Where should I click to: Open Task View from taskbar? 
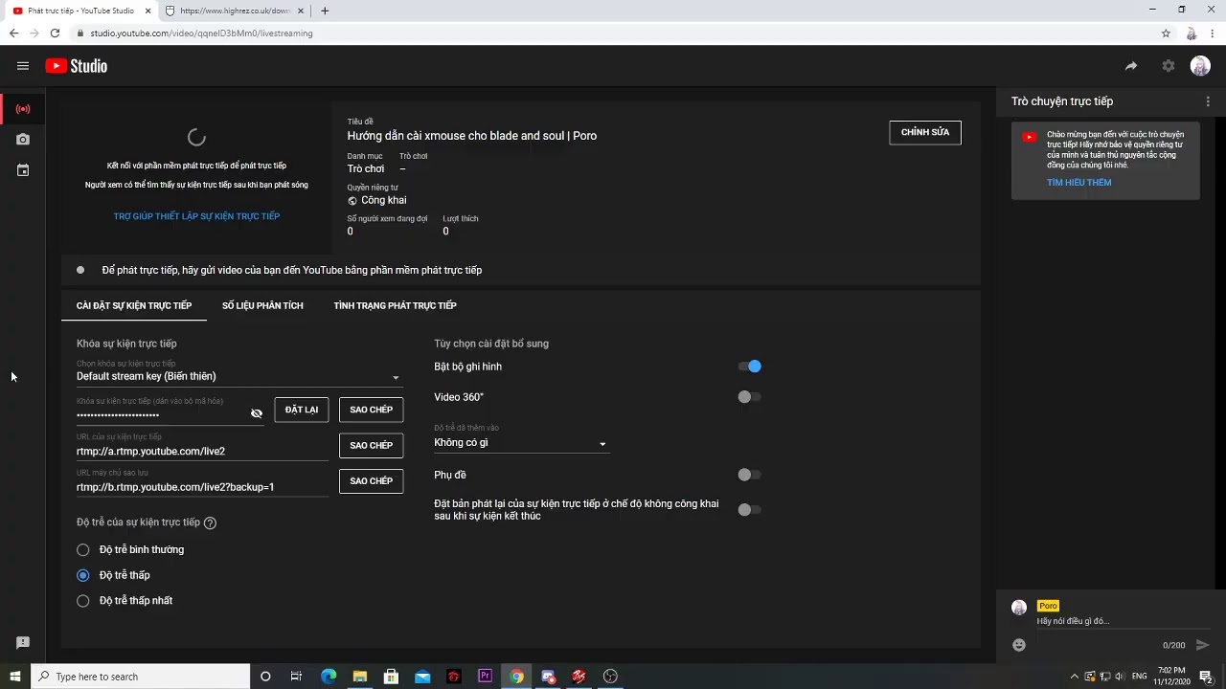(x=296, y=677)
